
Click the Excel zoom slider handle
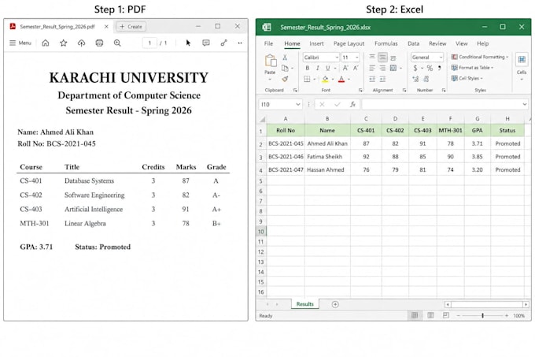(x=482, y=315)
